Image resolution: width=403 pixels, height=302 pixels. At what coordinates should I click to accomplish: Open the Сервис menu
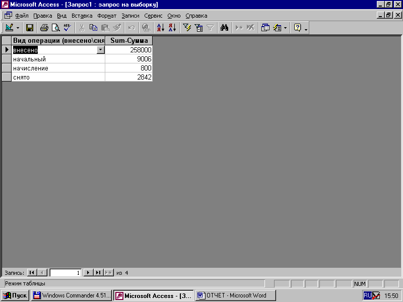tap(153, 16)
